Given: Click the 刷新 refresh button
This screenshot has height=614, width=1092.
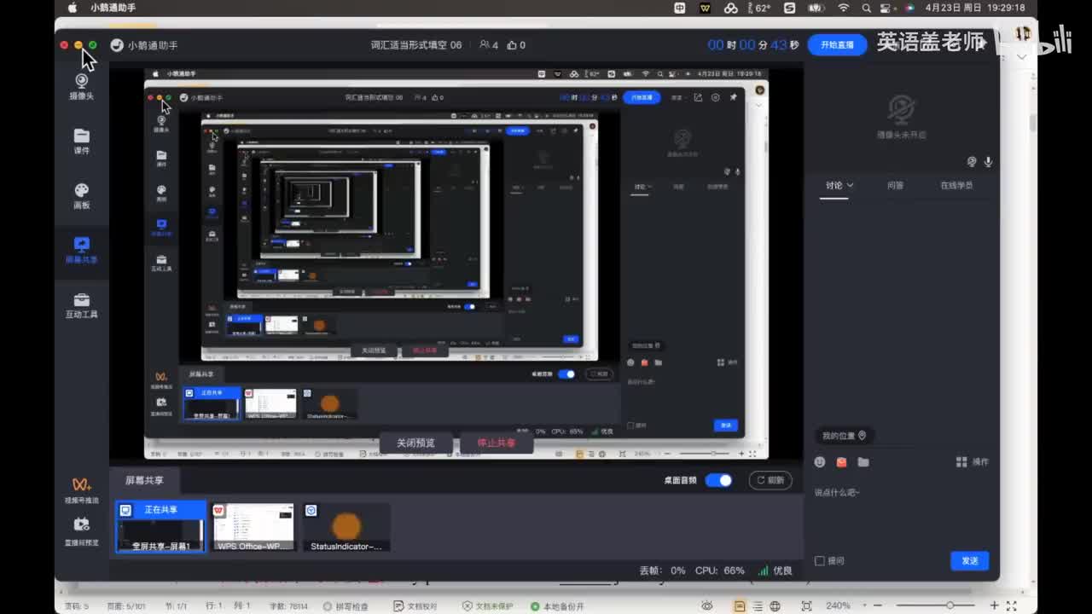Looking at the screenshot, I should coord(770,480).
